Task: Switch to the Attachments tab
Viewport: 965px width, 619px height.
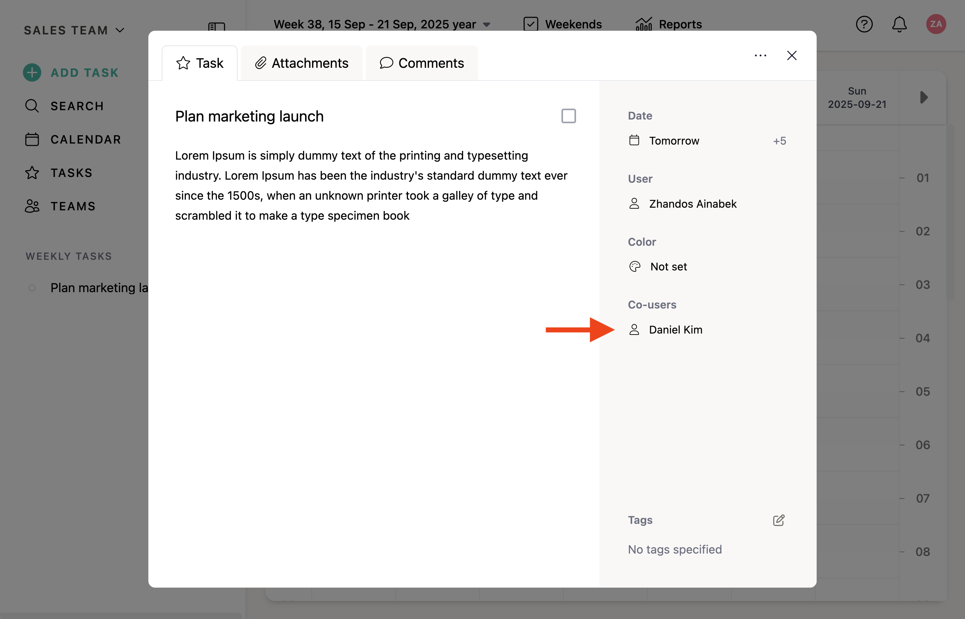Action: point(302,63)
